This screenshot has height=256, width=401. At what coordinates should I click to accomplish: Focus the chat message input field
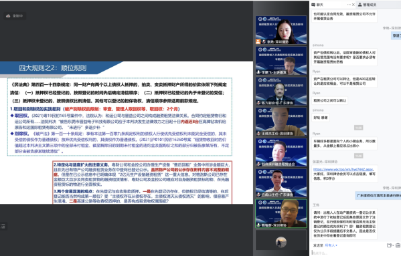pos(356,253)
